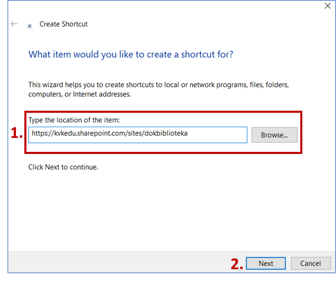
Task: Click 'dokbiblioteka' at end of the URL
Action: pos(166,133)
